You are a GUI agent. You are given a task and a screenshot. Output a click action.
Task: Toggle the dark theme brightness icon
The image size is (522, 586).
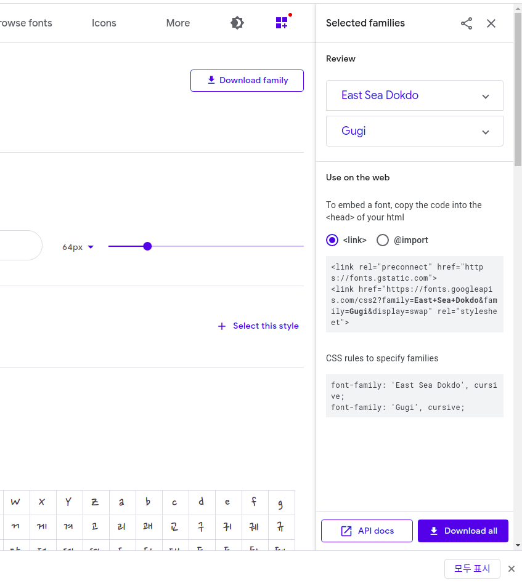(237, 23)
